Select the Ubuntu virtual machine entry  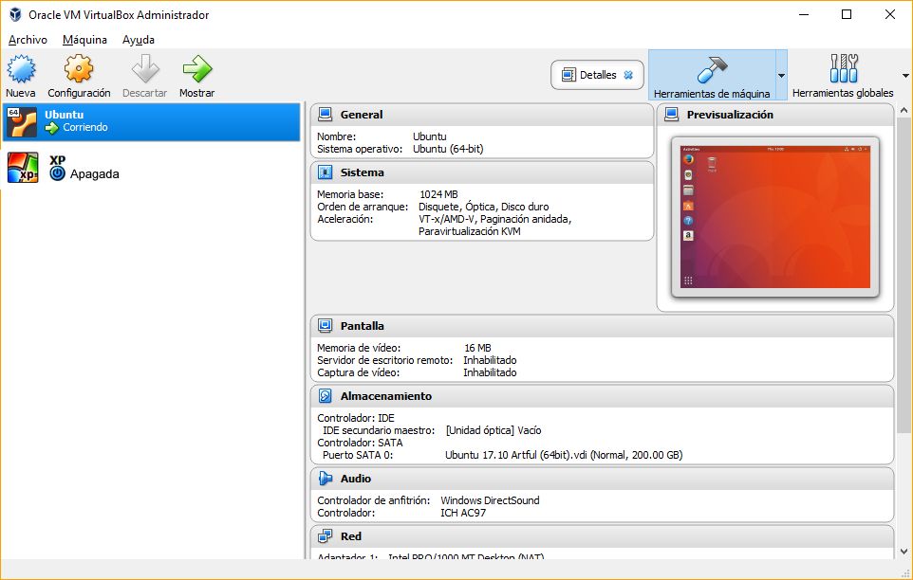[x=152, y=122]
